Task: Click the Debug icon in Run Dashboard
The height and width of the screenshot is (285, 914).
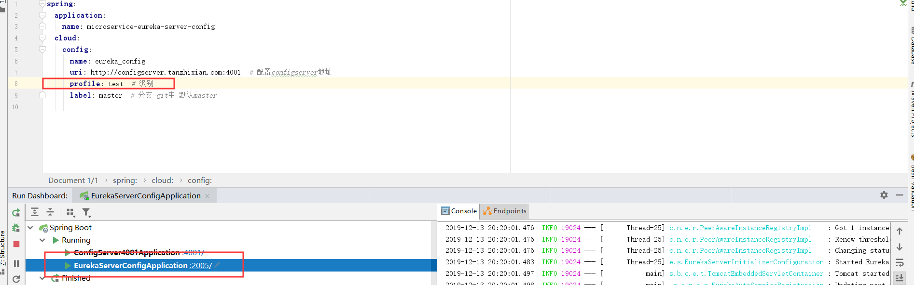Action: 16,228
